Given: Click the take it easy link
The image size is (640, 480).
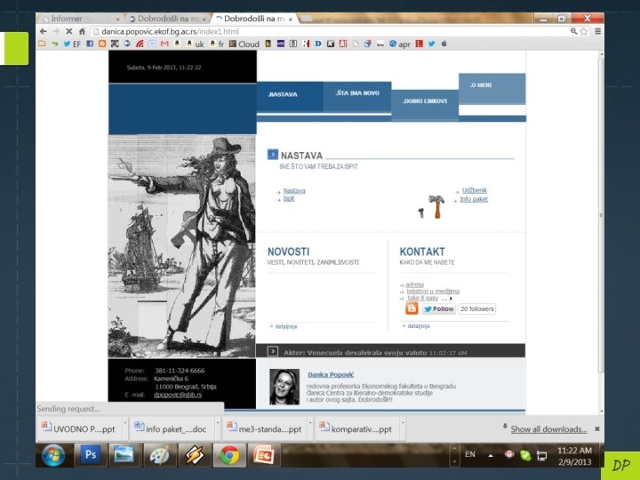Looking at the screenshot, I should [422, 298].
